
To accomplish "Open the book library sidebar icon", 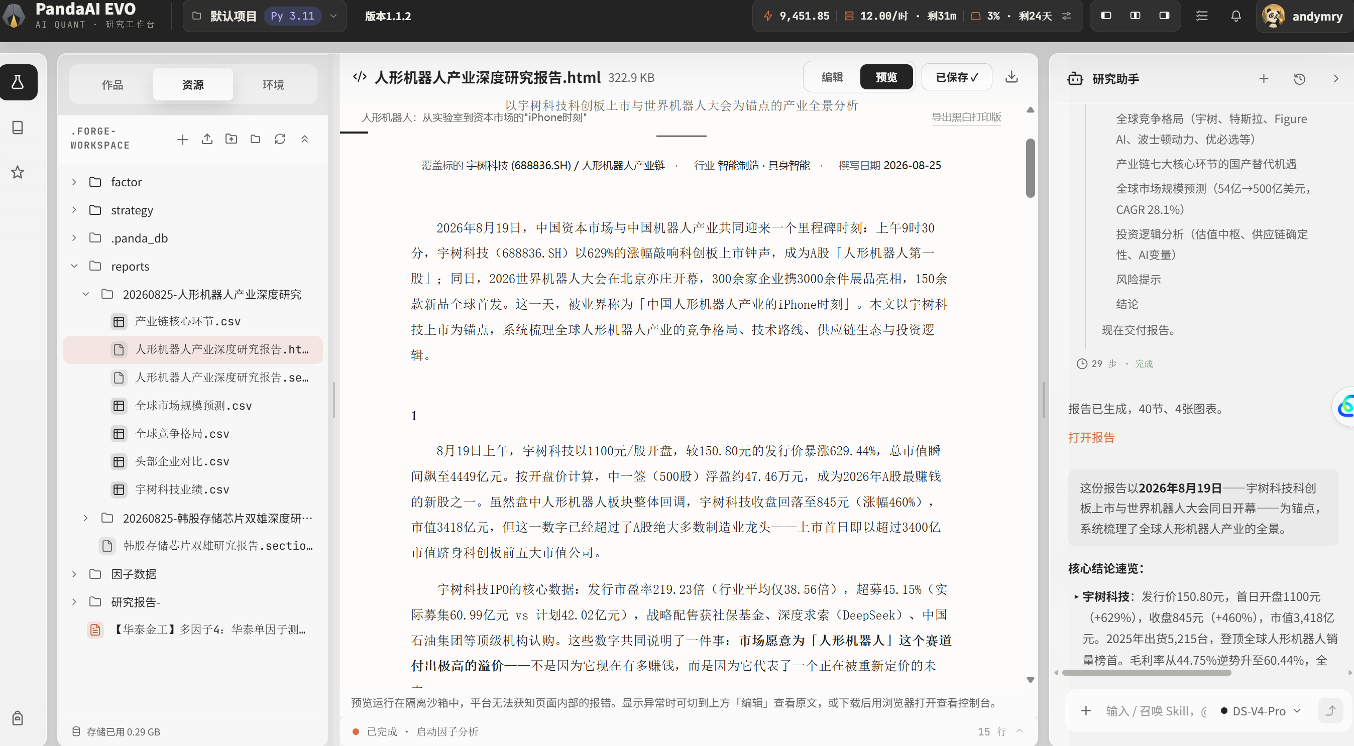I will 18,128.
